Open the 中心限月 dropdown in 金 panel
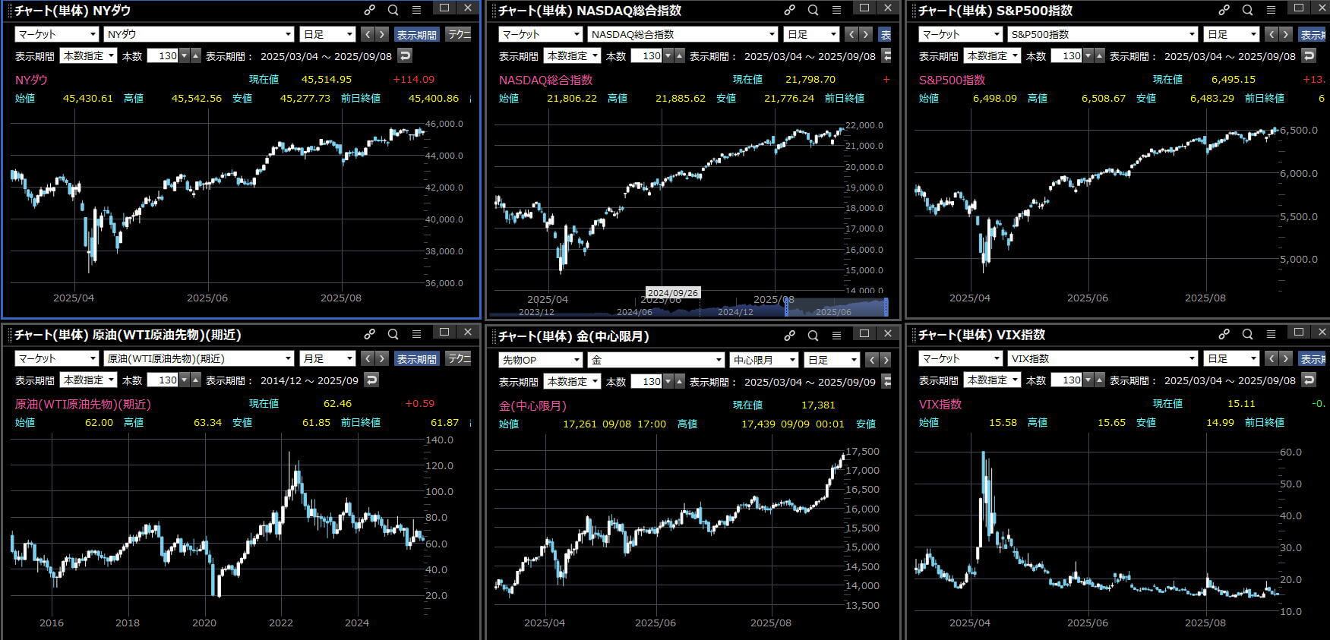Image resolution: width=1330 pixels, height=640 pixels. (x=763, y=360)
